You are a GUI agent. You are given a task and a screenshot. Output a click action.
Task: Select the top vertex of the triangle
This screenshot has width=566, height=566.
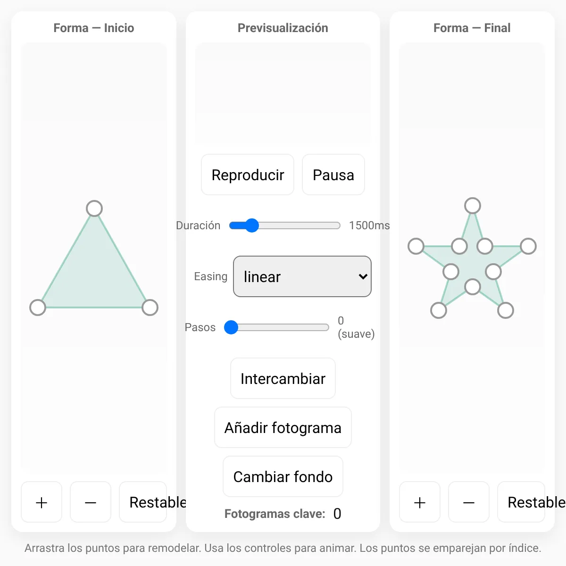point(94,208)
